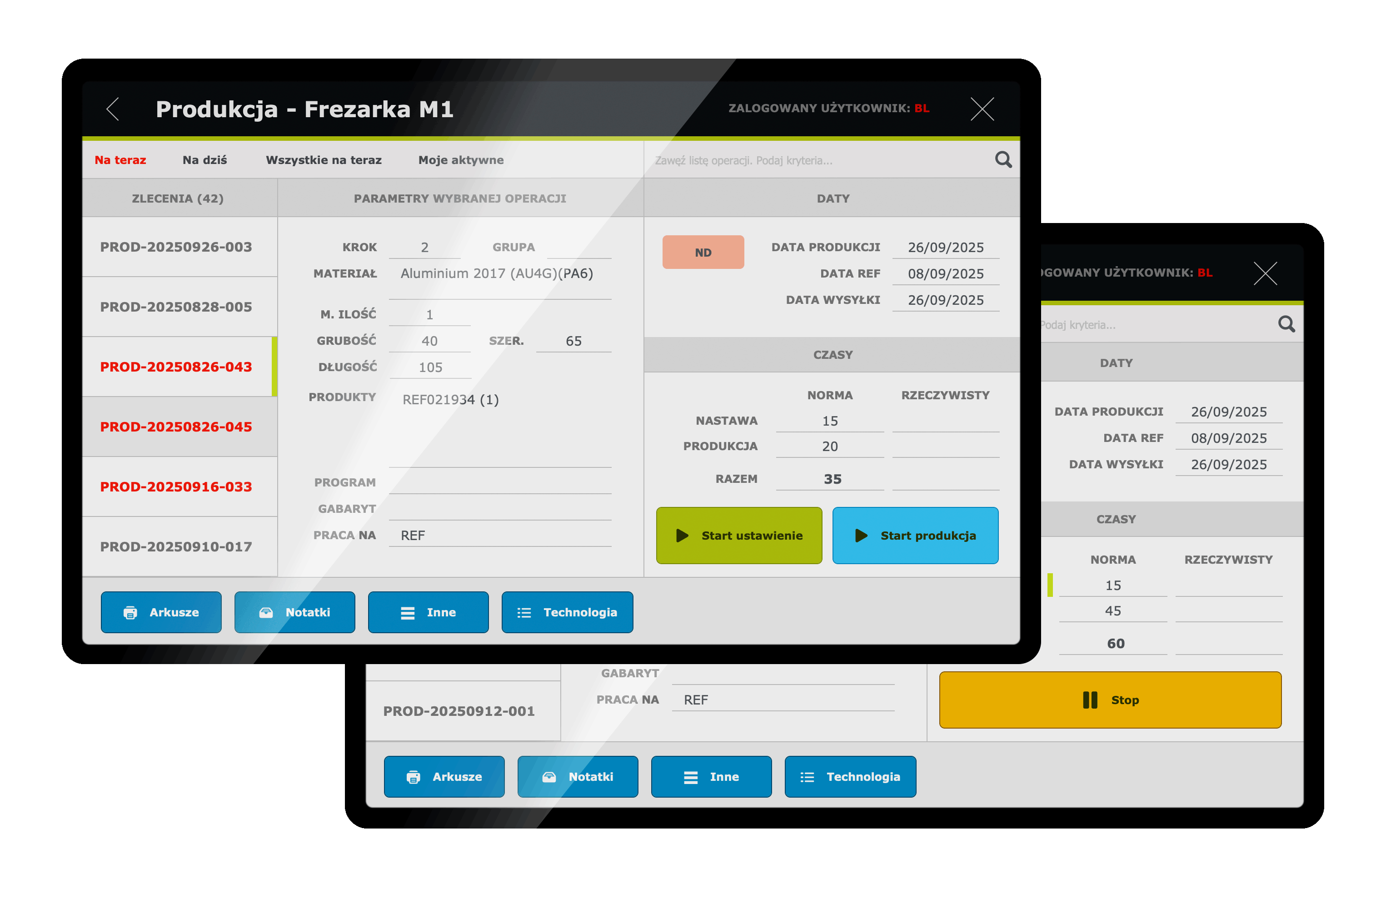Click the salmon ND status badge
Image resolution: width=1396 pixels, height=913 pixels.
tap(703, 252)
